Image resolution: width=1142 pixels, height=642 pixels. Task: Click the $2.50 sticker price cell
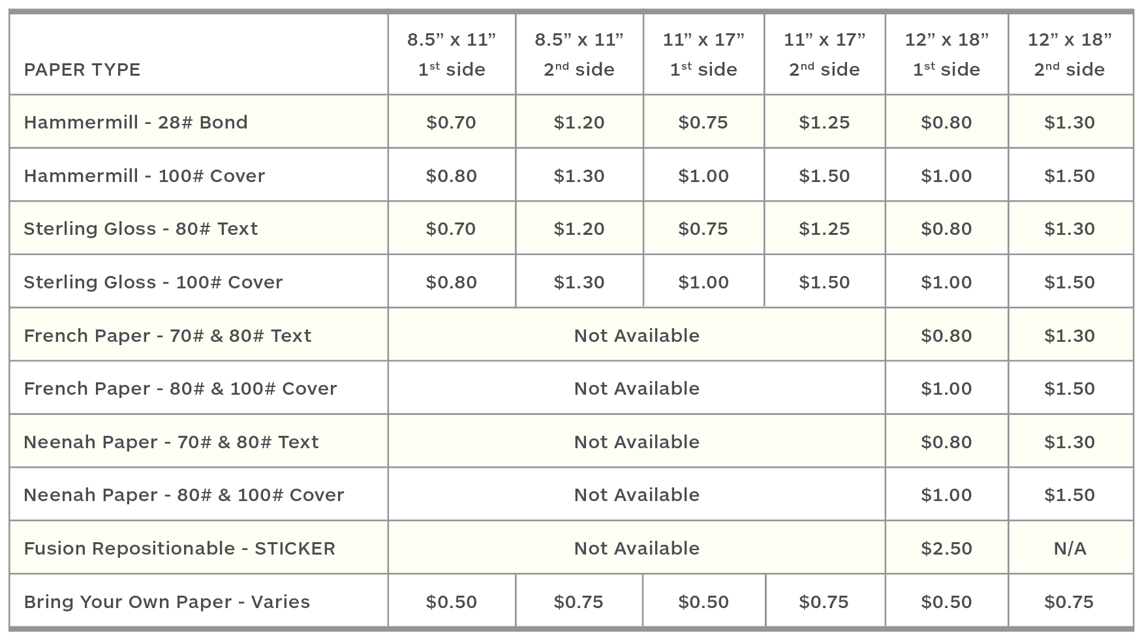click(946, 548)
